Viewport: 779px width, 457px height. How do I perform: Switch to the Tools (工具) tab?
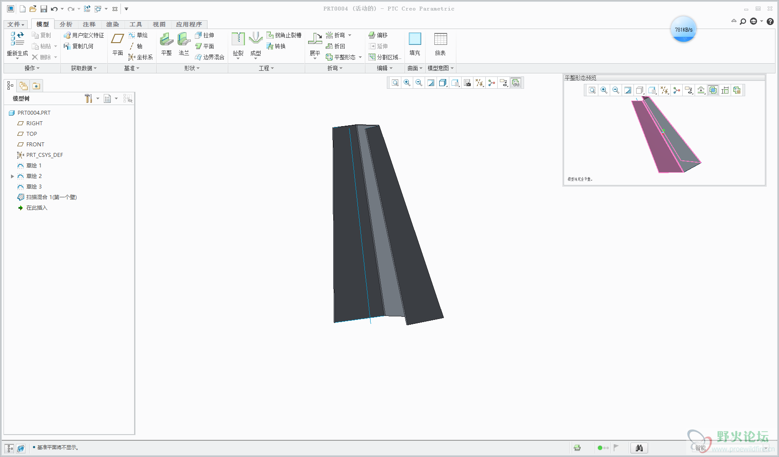pos(136,24)
